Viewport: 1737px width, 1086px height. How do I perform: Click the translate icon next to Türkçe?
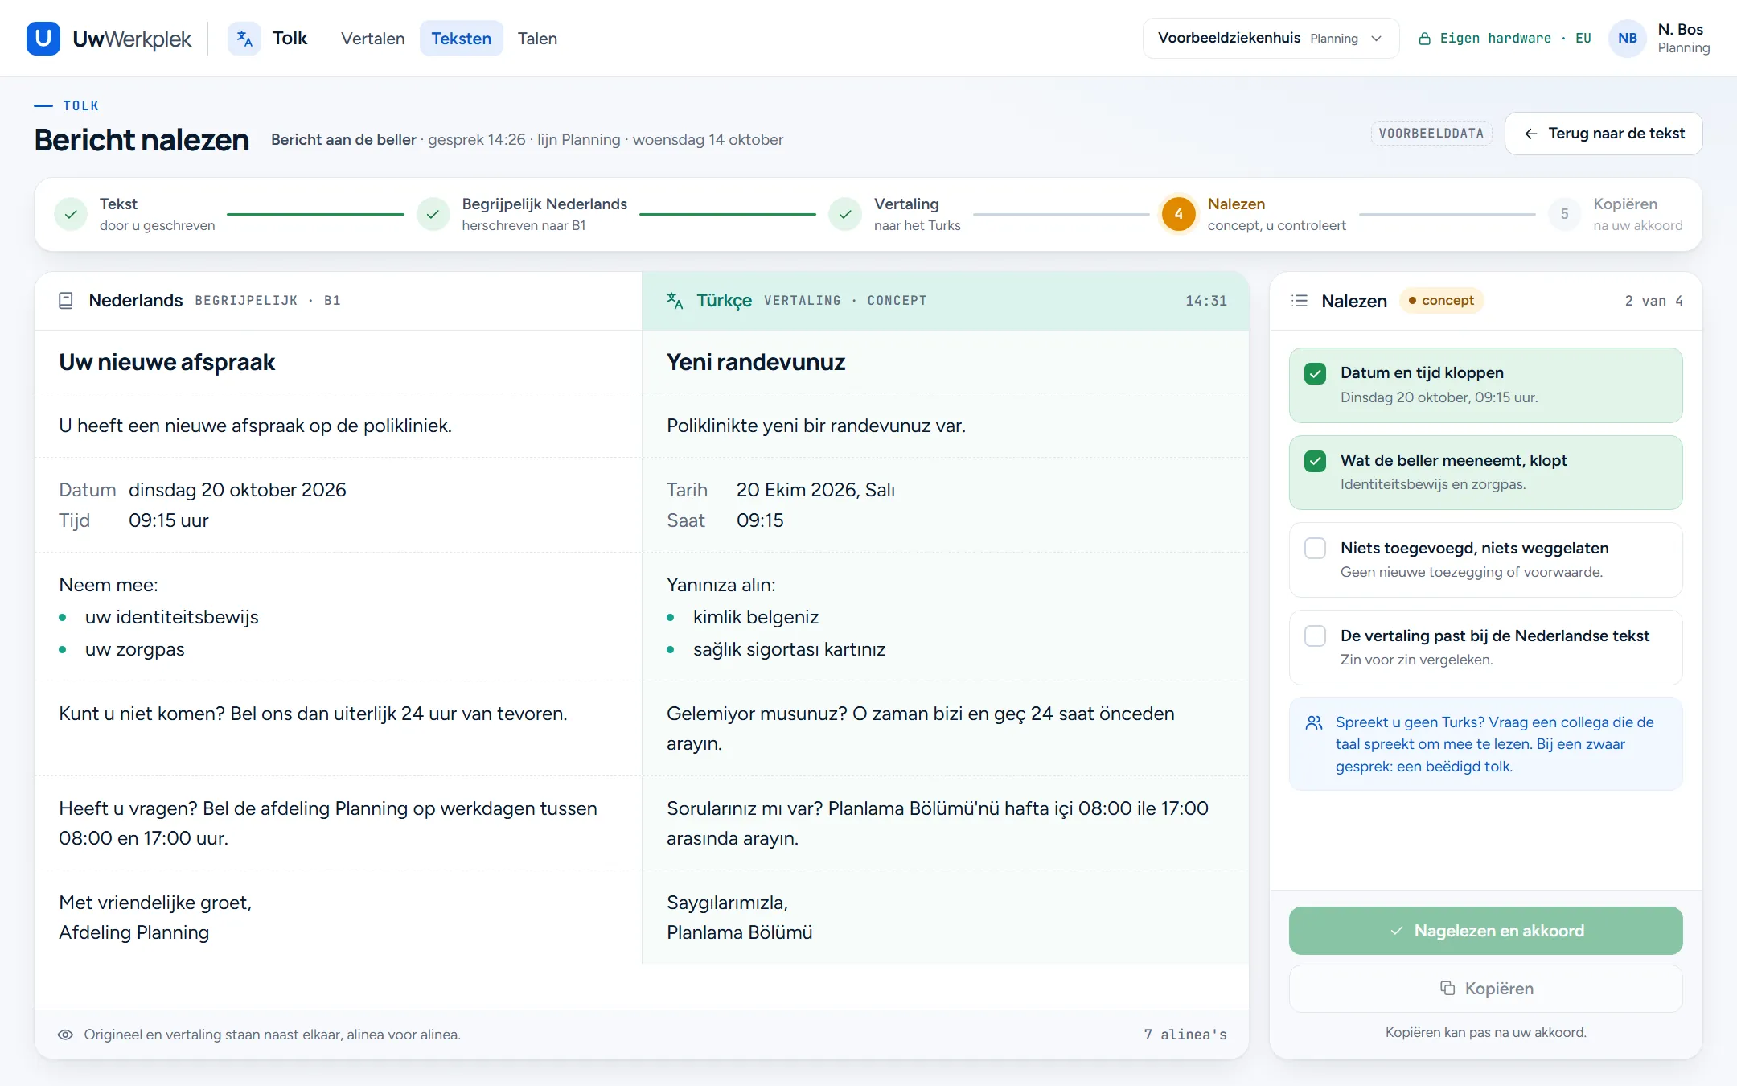675,301
